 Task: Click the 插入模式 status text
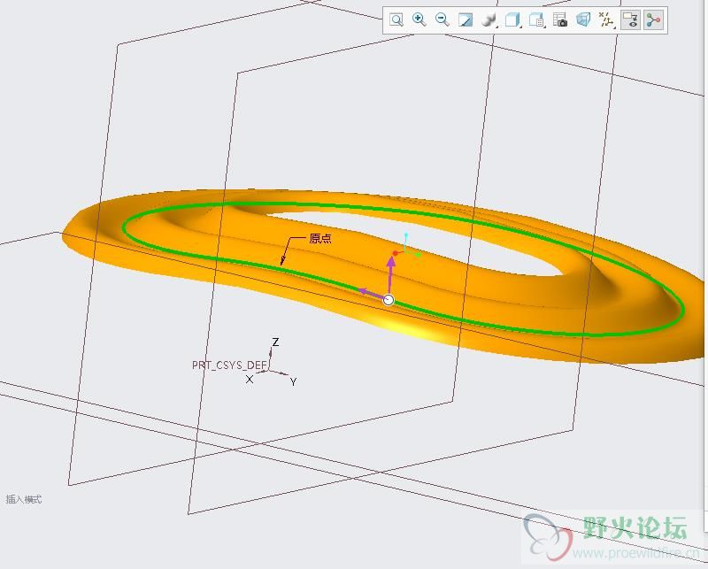tap(24, 499)
